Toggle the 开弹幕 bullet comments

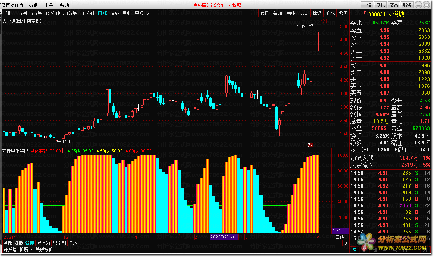[10, 249]
